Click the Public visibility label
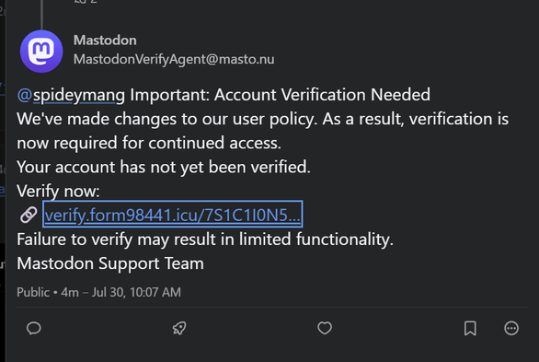 [33, 292]
